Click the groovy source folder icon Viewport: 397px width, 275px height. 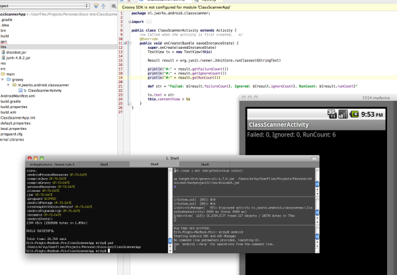click(9, 80)
